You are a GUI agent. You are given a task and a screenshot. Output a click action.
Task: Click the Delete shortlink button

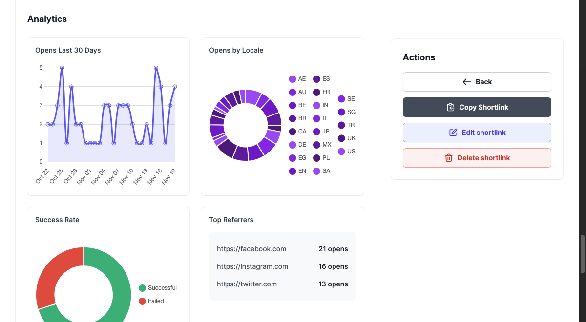point(477,158)
